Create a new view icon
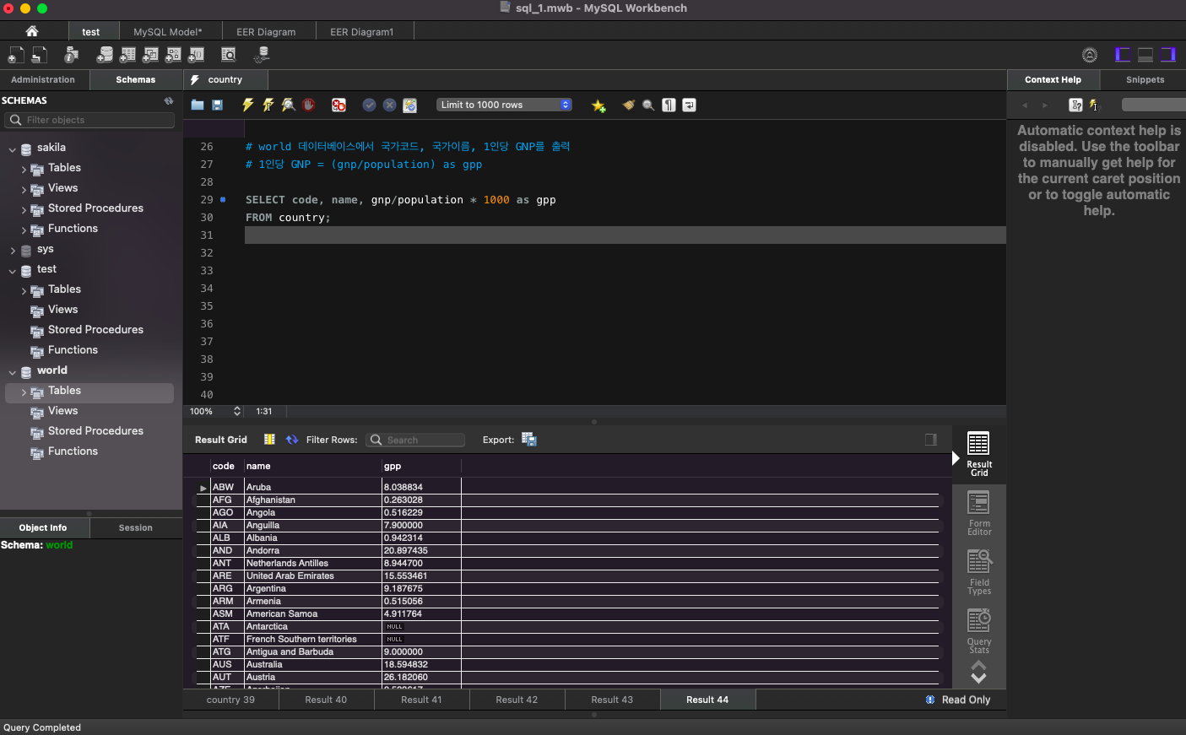Screen dimensions: 1186x735 click(x=150, y=55)
